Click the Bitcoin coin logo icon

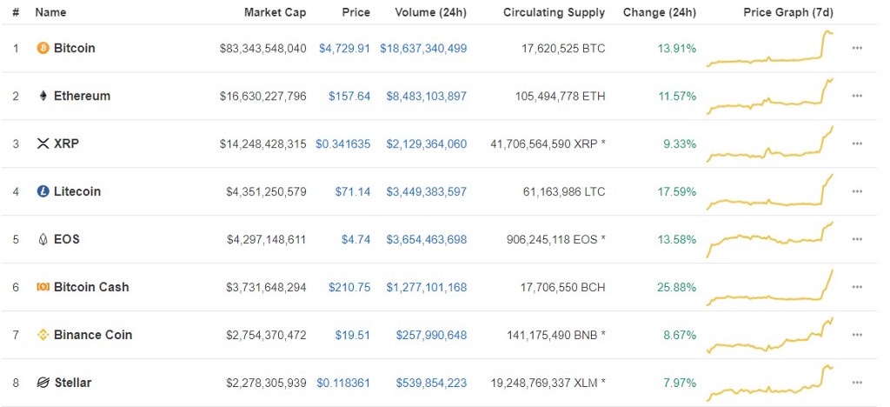coord(43,48)
